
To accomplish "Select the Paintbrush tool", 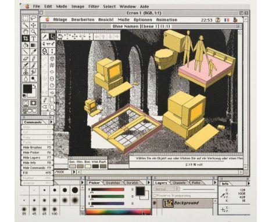I will (34, 65).
